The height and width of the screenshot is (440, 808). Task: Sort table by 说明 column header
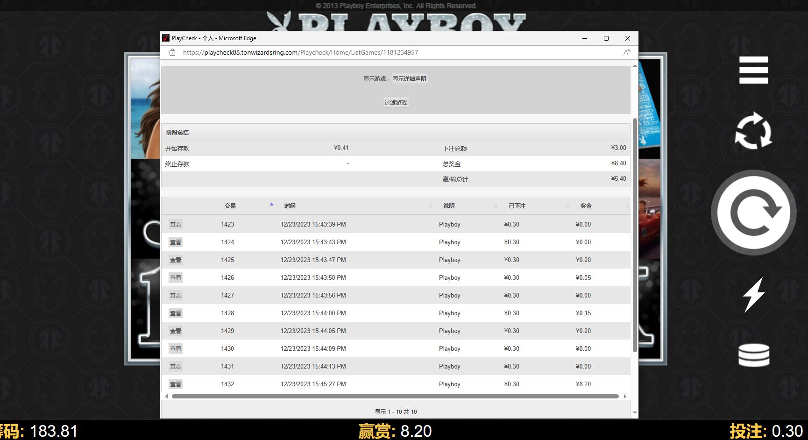(x=449, y=206)
